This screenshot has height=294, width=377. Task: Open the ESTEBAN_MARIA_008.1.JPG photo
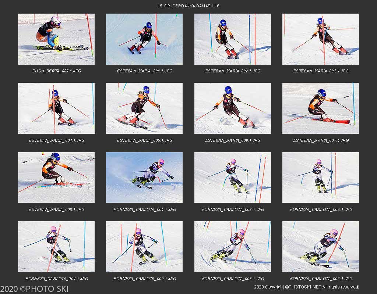coord(56,178)
